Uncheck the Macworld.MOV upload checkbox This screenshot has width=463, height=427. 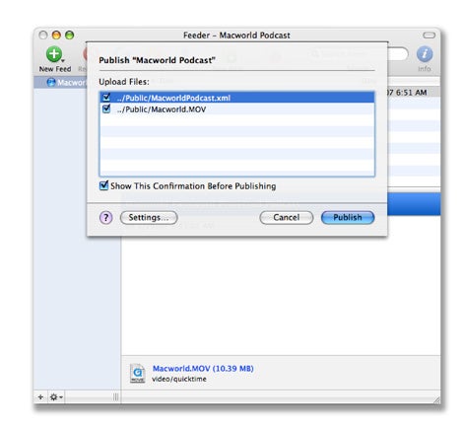pos(106,108)
